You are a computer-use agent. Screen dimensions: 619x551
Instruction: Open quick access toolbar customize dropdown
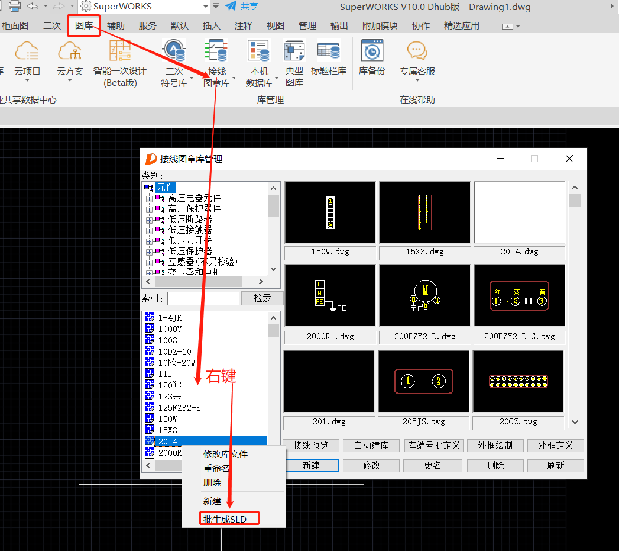click(216, 6)
